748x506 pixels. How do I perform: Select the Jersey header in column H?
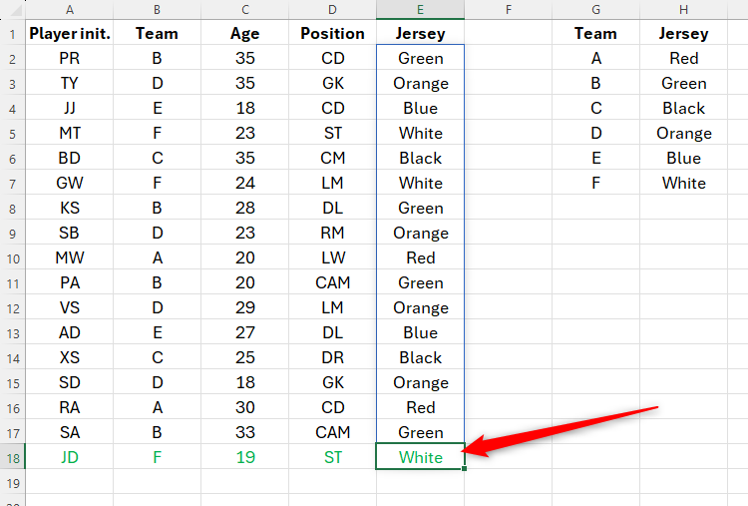coord(683,33)
